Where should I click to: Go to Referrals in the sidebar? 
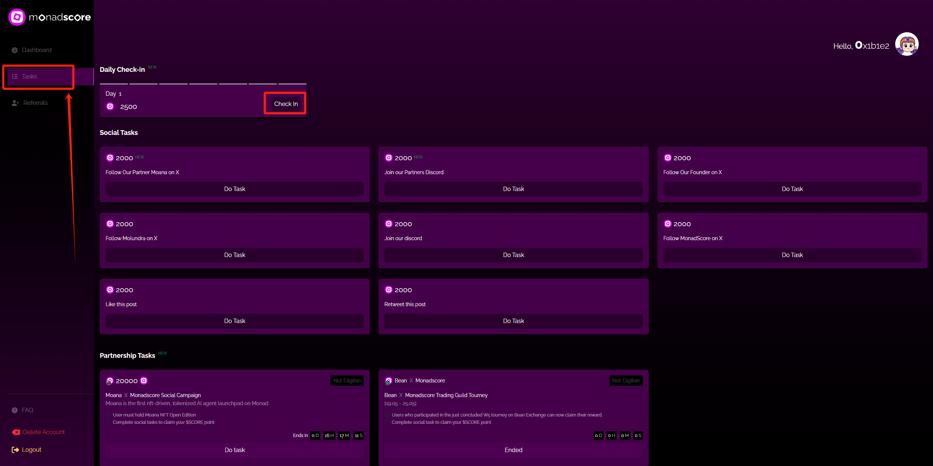[x=36, y=103]
